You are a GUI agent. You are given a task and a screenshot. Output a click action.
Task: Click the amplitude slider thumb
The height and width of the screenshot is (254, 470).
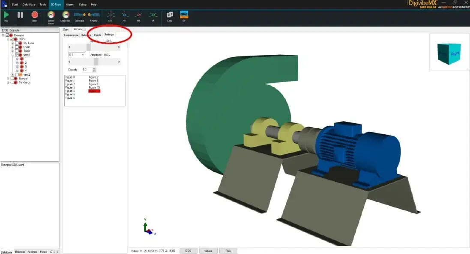pyautogui.click(x=96, y=62)
